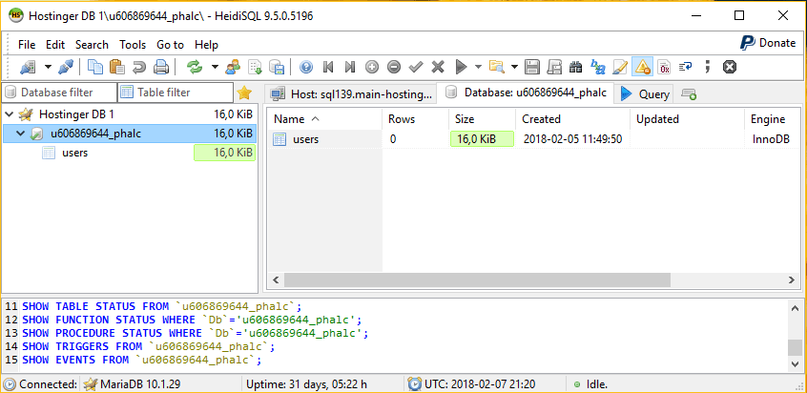Open the Tools menu
This screenshot has height=393, width=807.
pyautogui.click(x=133, y=45)
